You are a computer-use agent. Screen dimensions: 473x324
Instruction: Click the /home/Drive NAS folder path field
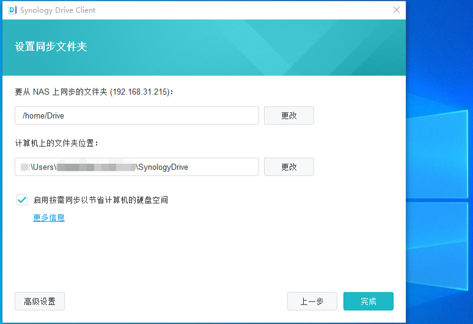(x=137, y=116)
